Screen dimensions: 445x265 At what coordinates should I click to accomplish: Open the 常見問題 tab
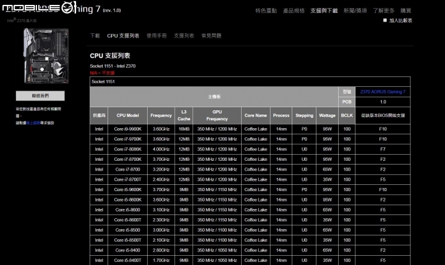(211, 36)
